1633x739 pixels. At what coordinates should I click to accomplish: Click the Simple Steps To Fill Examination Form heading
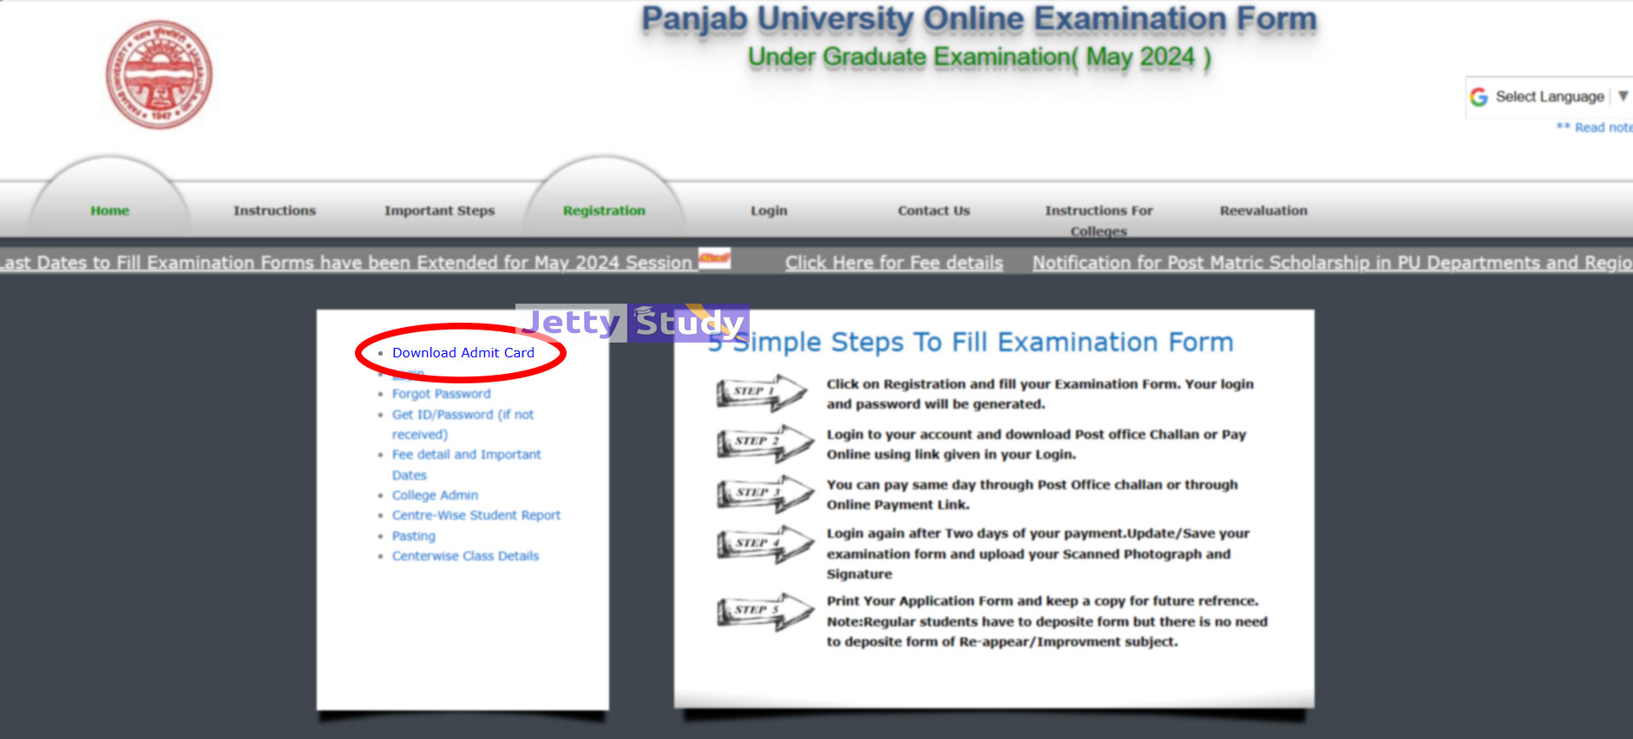[x=970, y=343]
